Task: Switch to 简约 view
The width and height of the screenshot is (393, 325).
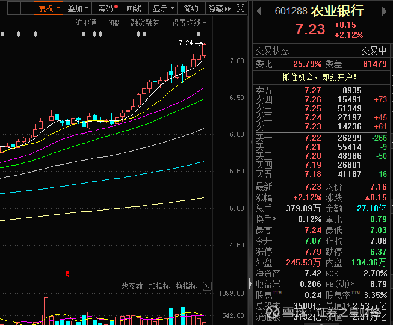Action: coord(191,8)
